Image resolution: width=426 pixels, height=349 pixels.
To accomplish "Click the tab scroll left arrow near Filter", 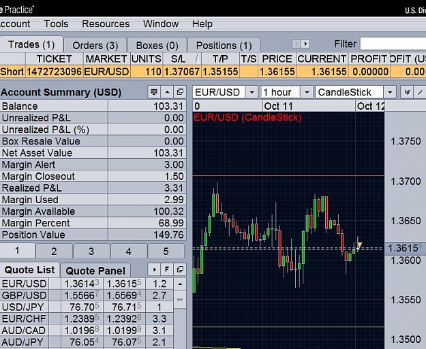I will tap(296, 44).
